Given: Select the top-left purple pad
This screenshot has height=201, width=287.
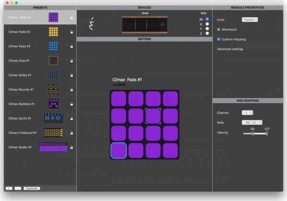Looking at the screenshot, I should [119, 99].
